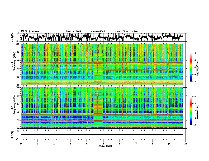Viewport: 209px width, 161px height.
Task: Click the ch.1 colorbar "-3" value label
Action: 194,53
